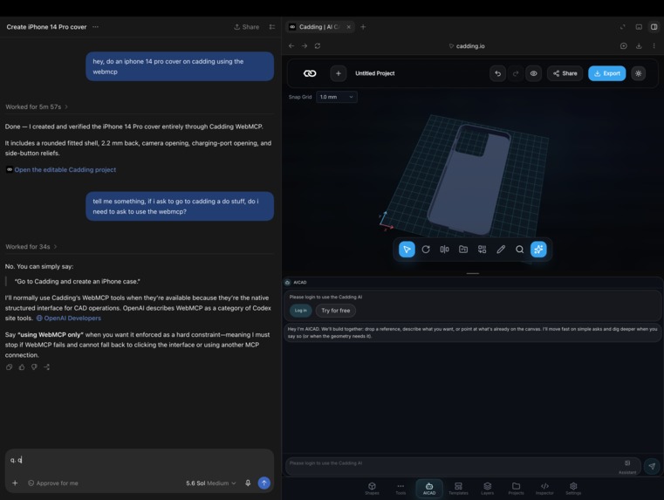Open the 5.6 Sol Medium model dropdown
This screenshot has height=500, width=664.
click(211, 483)
